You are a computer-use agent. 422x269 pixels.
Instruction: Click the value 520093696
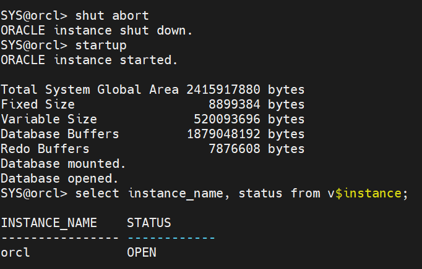click(x=227, y=119)
